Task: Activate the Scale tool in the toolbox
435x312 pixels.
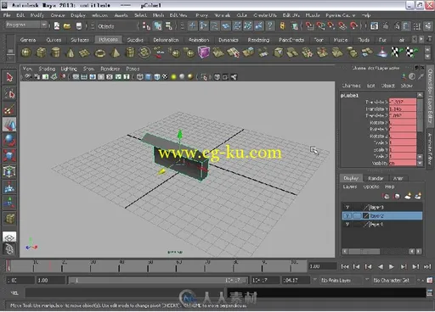Action: [x=9, y=156]
